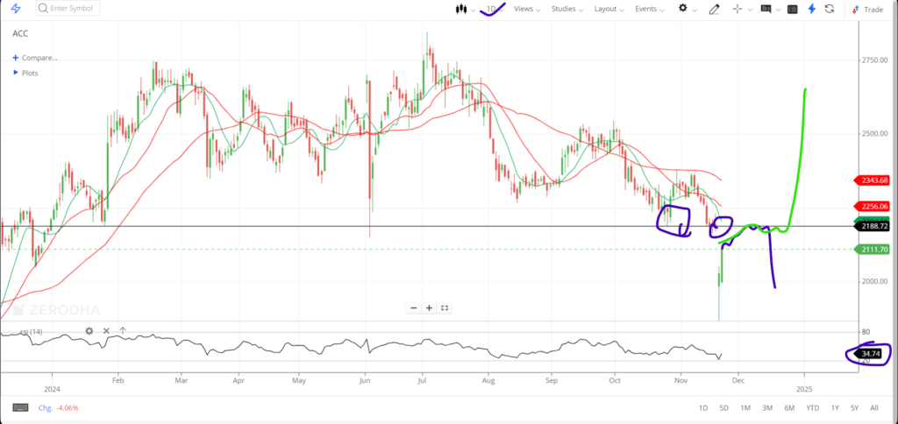Move RSI panel up with arrow
The height and width of the screenshot is (424, 898).
123,331
